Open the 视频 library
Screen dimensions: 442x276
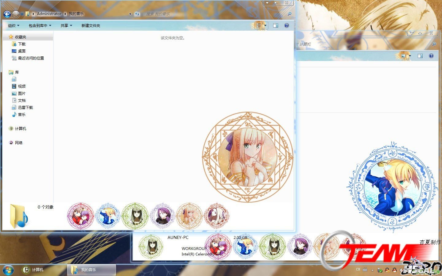pos(22,86)
